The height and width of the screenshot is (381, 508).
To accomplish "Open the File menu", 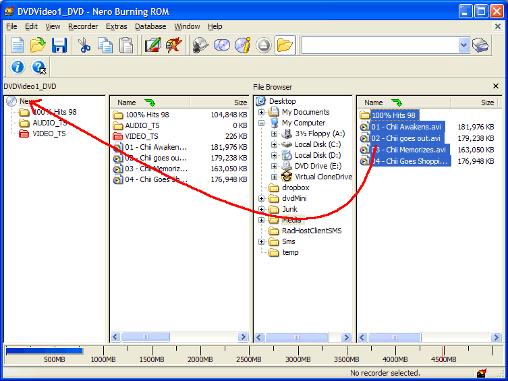I will pyautogui.click(x=11, y=26).
